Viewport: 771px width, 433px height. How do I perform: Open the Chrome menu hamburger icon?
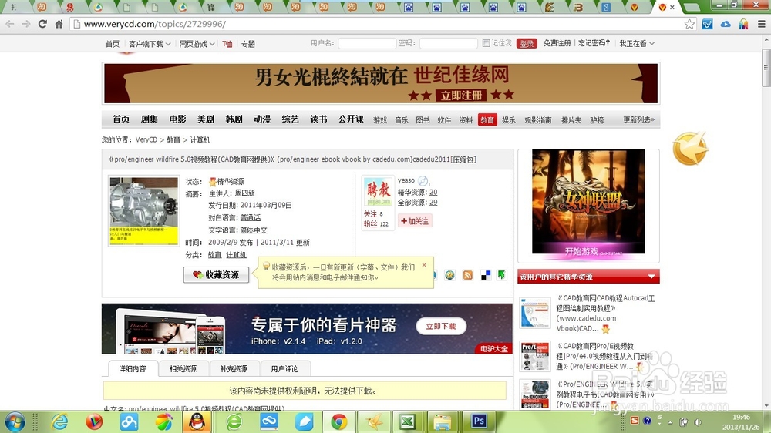761,24
